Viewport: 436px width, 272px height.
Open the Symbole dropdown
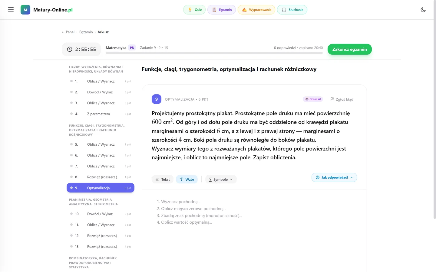pyautogui.click(x=221, y=179)
